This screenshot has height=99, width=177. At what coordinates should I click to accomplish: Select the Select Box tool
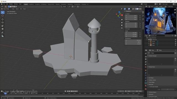click(x=2, y=12)
